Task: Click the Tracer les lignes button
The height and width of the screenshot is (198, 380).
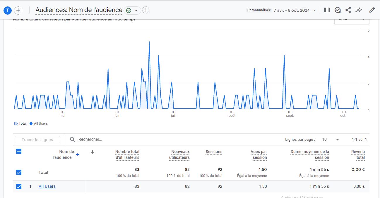Action: tap(37, 140)
